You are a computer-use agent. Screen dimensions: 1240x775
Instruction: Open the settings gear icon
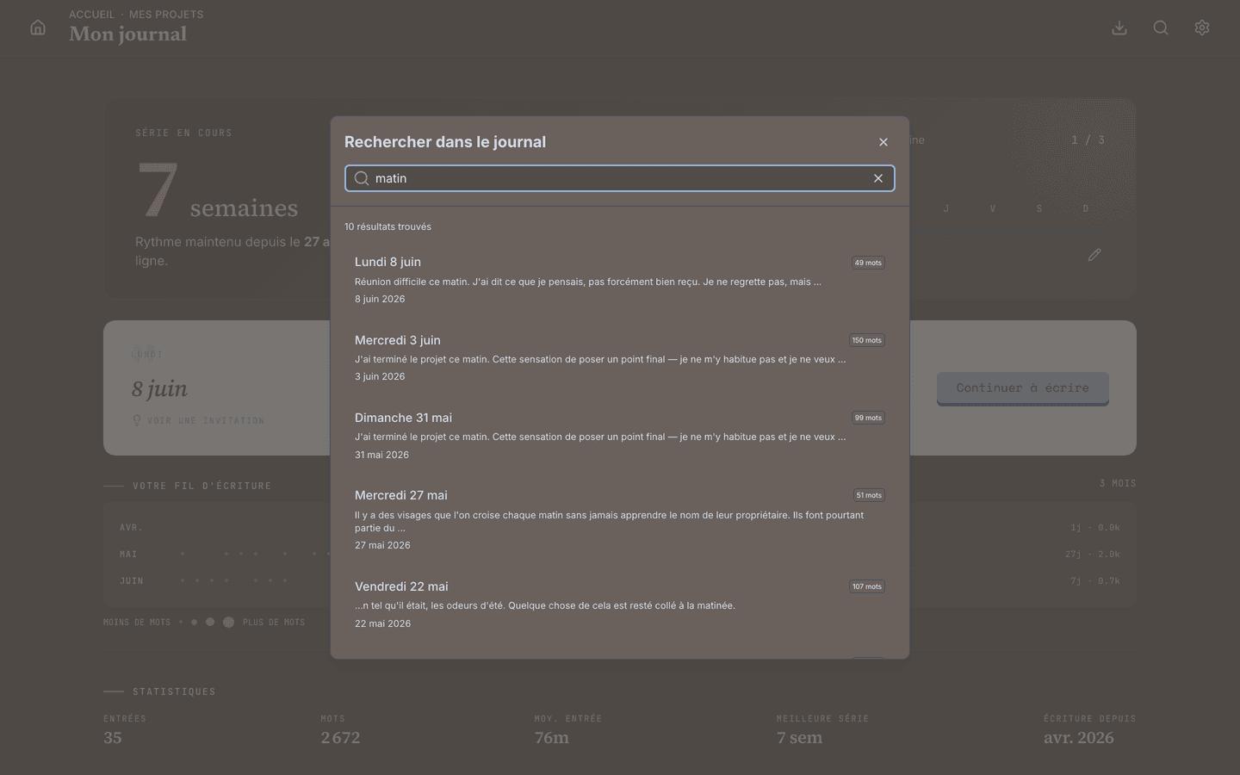[1202, 28]
